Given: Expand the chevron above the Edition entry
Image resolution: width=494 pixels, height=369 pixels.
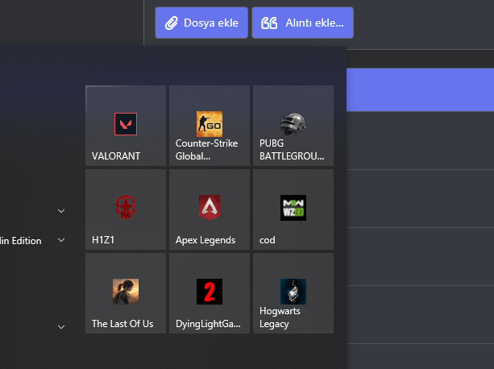Looking at the screenshot, I should (61, 211).
